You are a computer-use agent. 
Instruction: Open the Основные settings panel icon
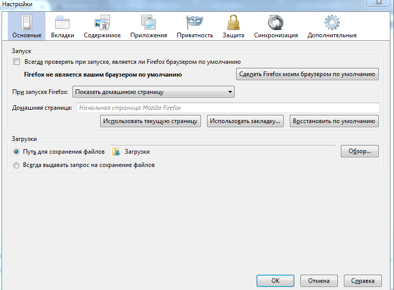pos(27,23)
